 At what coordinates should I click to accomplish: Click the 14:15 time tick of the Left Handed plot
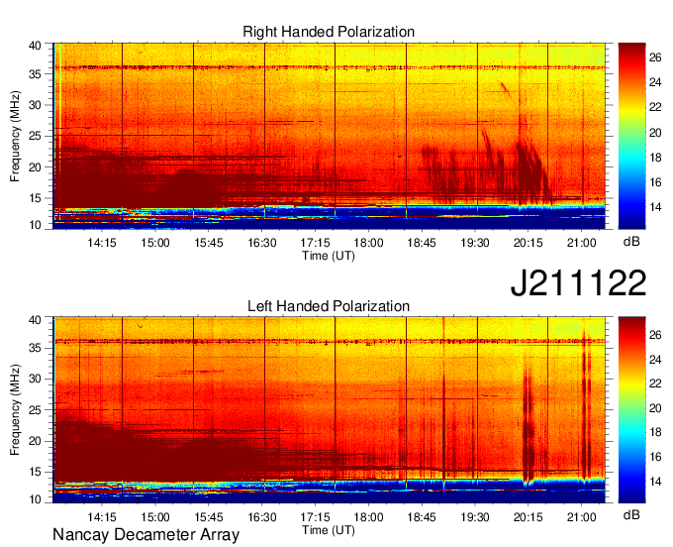coord(102,516)
